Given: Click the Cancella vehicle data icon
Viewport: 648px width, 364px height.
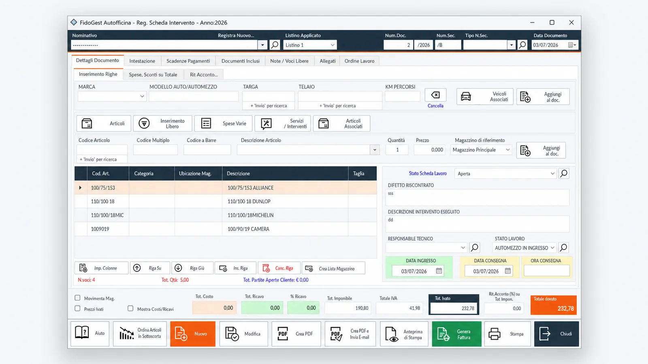Looking at the screenshot, I should coord(435,95).
